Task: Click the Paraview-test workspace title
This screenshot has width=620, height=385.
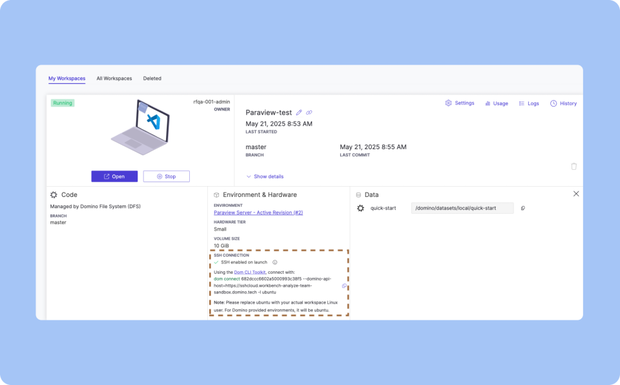Action: [269, 113]
